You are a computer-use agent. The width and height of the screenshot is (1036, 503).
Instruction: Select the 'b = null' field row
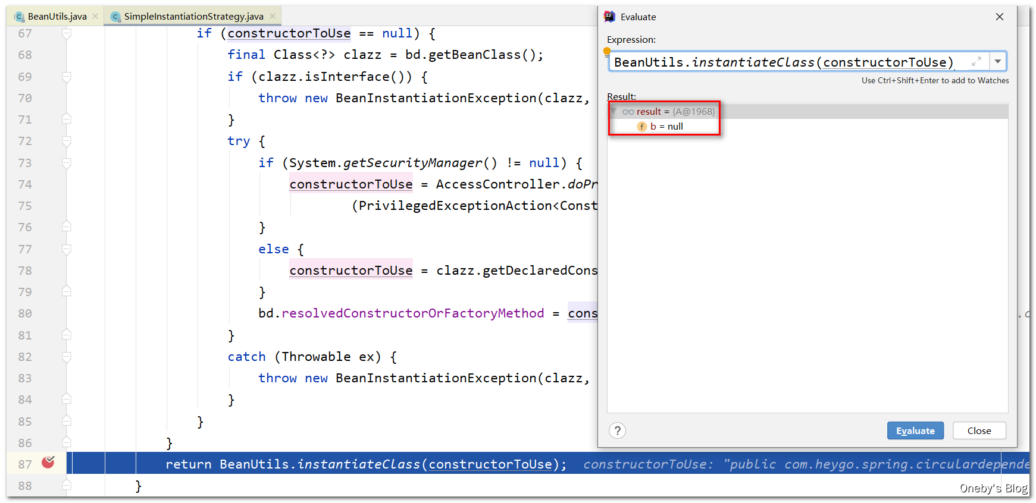(807, 126)
